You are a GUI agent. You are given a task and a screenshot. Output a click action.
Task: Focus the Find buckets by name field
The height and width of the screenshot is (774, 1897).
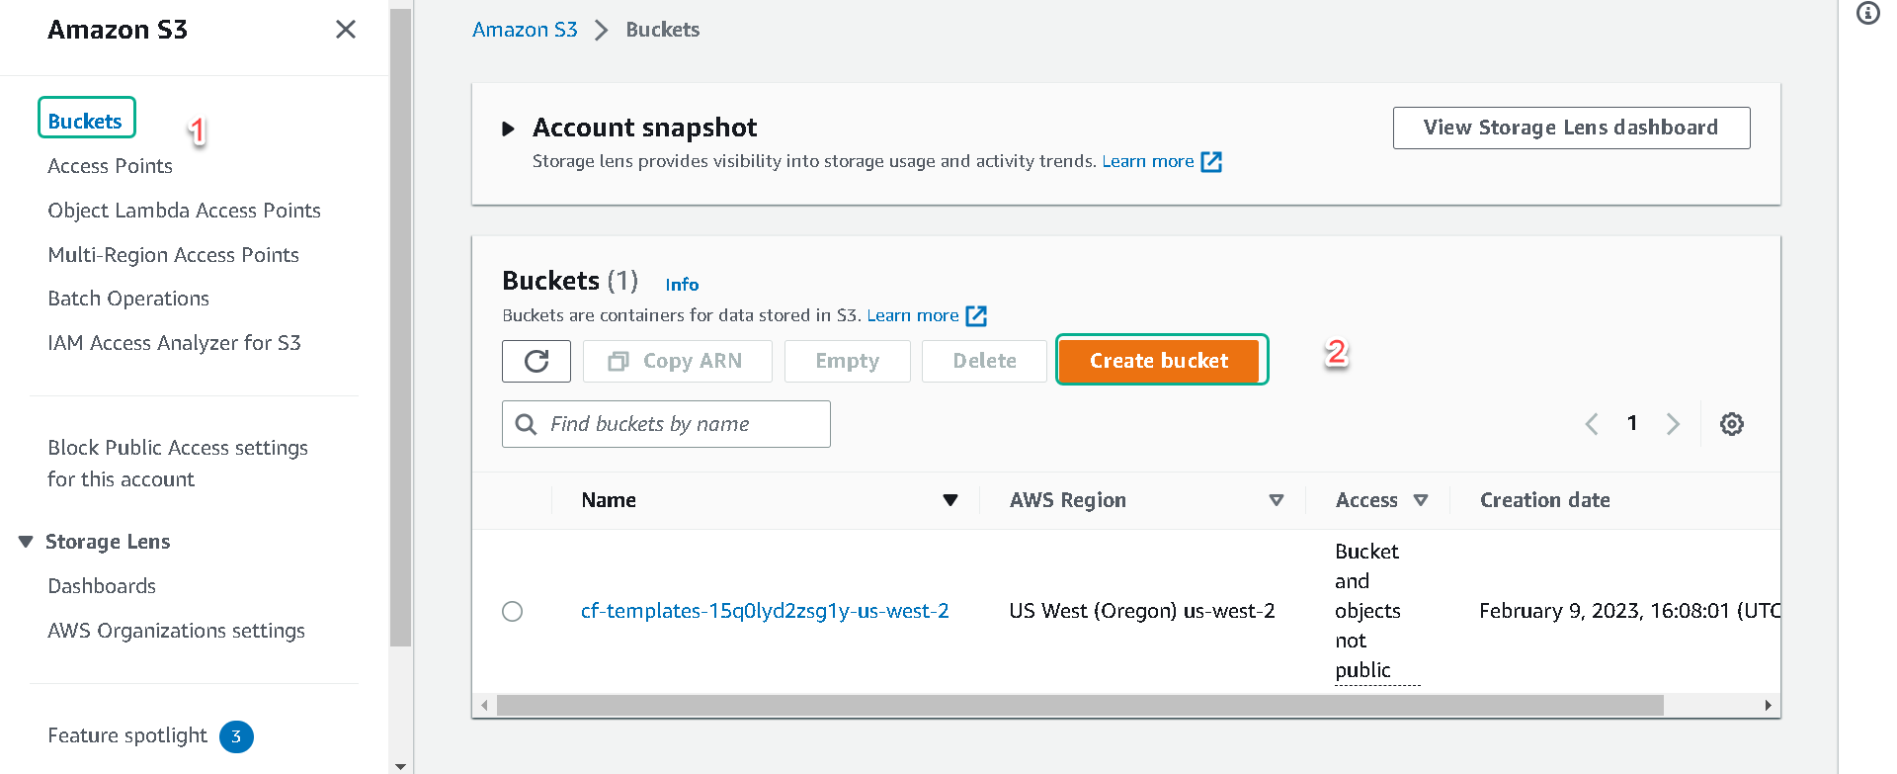[x=666, y=424]
